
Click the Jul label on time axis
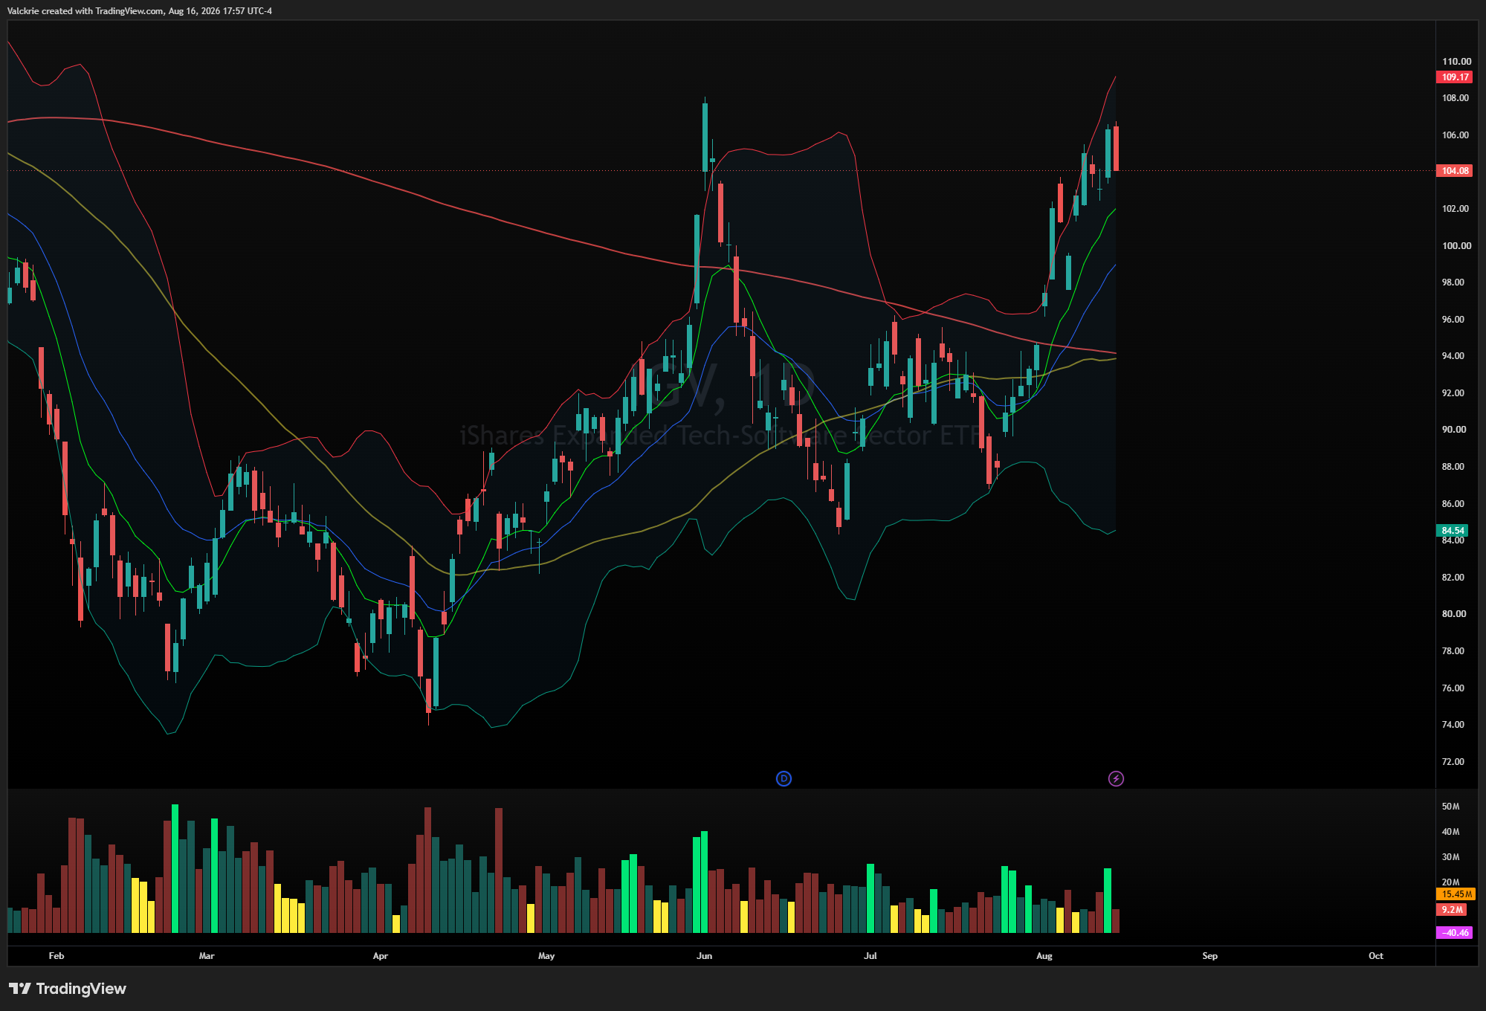[870, 956]
